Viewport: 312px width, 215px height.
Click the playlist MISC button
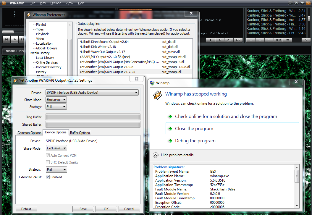(x=278, y=40)
